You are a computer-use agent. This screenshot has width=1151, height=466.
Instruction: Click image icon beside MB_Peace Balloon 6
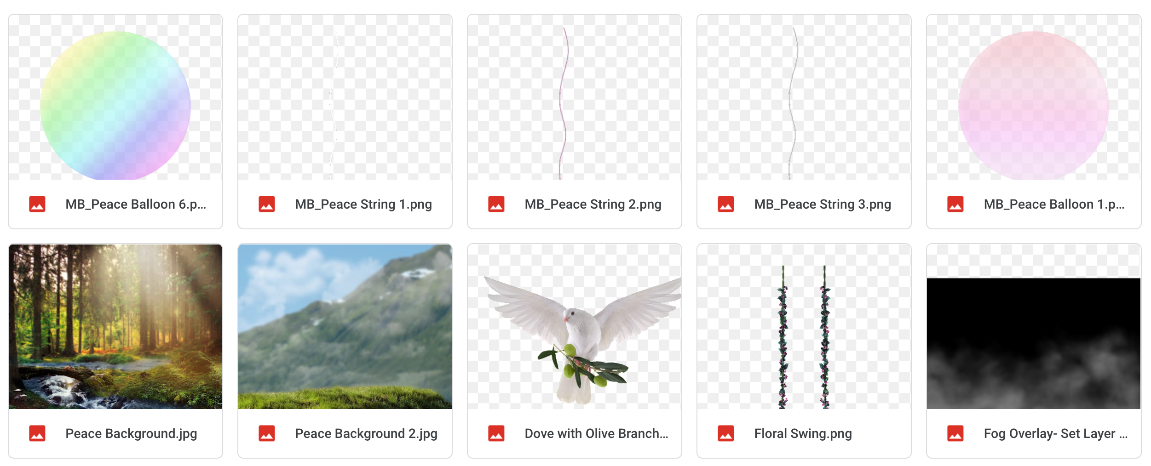37,204
